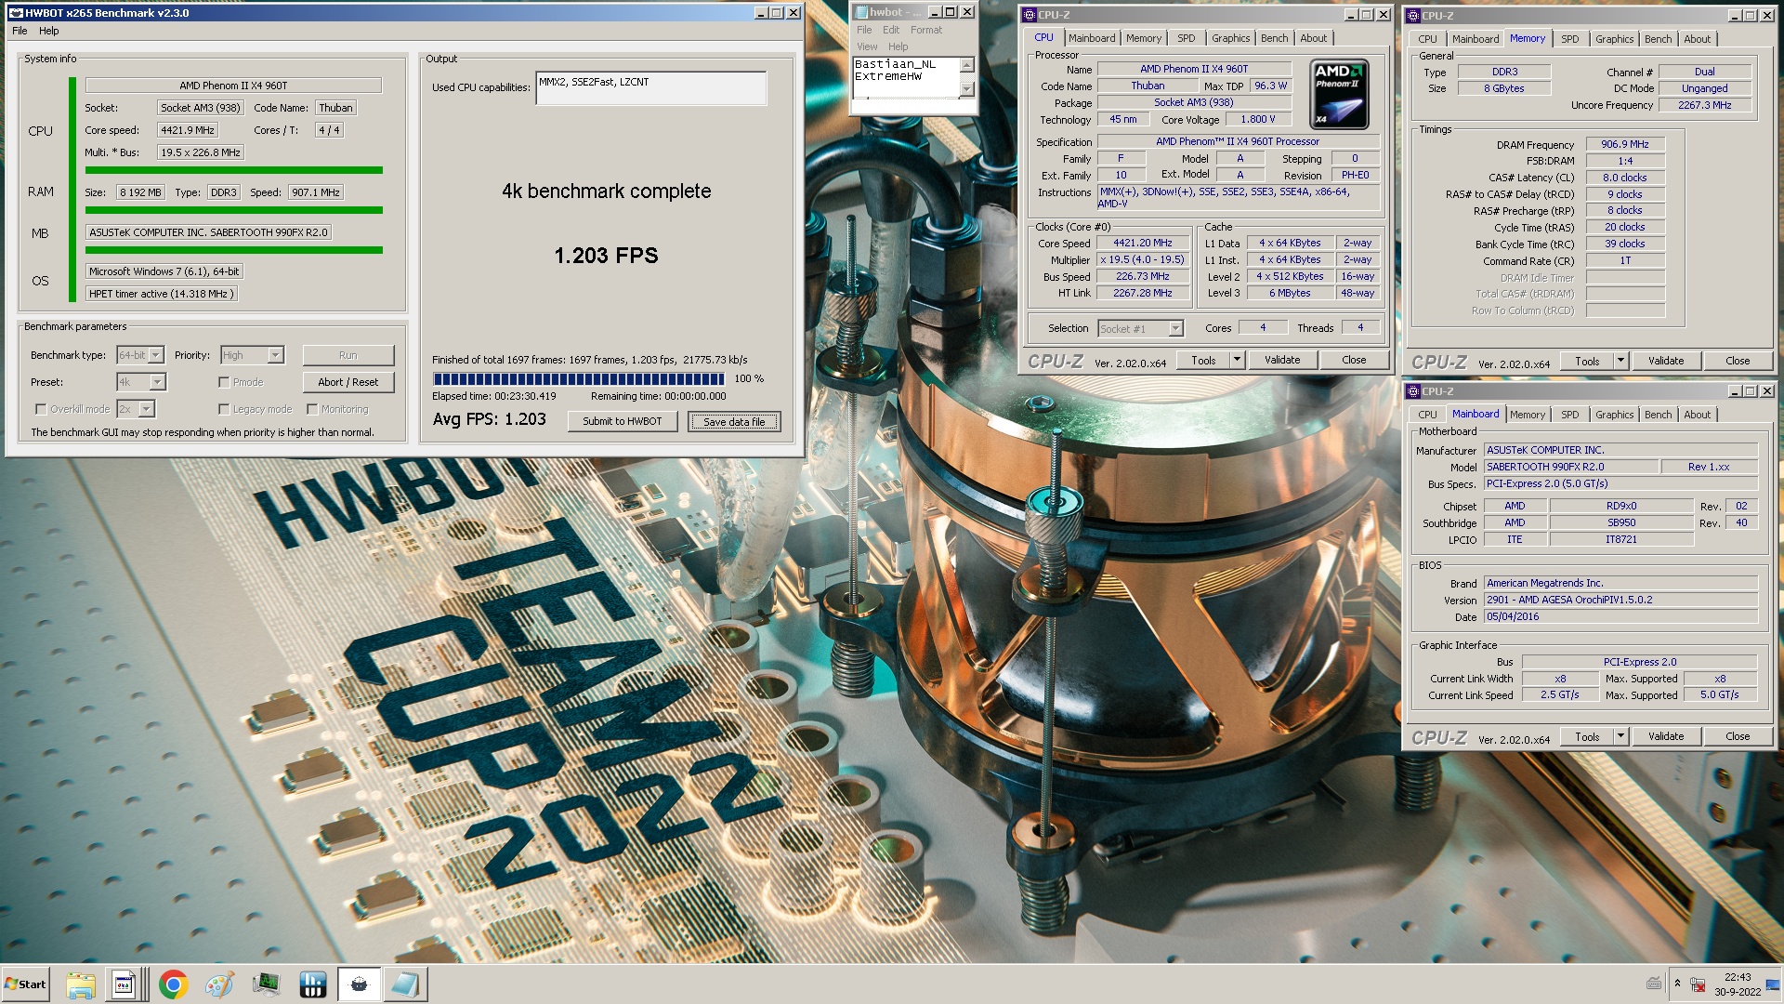The width and height of the screenshot is (1784, 1004).
Task: Click Validate in CPU-Z CPU window
Action: point(1282,360)
